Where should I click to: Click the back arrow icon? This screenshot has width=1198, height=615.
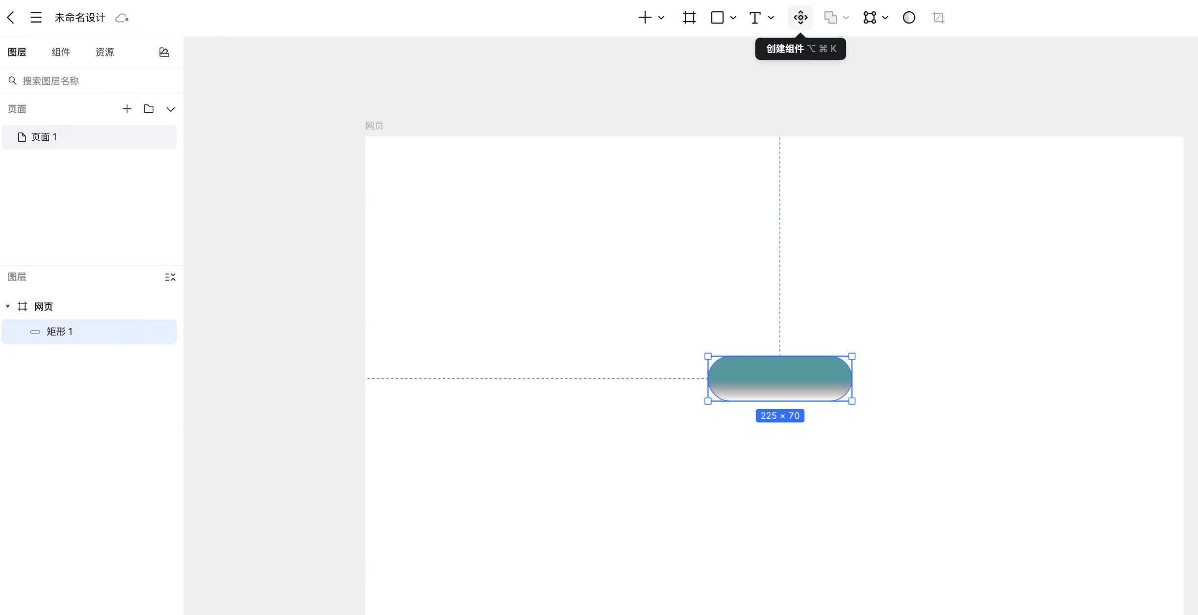pyautogui.click(x=11, y=18)
